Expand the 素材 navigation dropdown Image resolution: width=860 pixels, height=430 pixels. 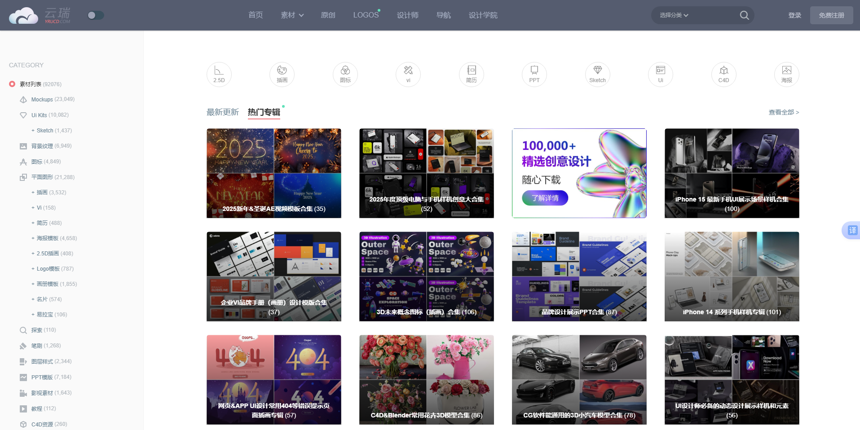tap(292, 15)
